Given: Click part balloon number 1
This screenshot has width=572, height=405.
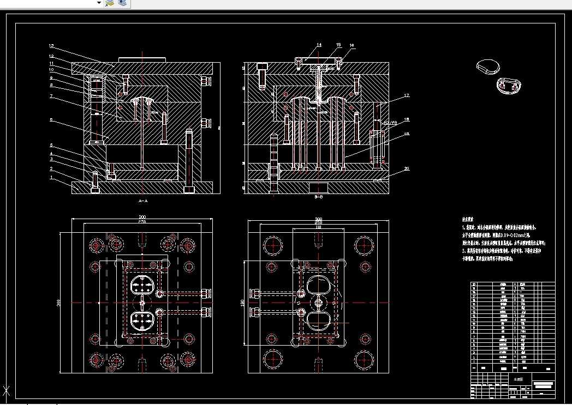Looking at the screenshot, I should pos(51,178).
